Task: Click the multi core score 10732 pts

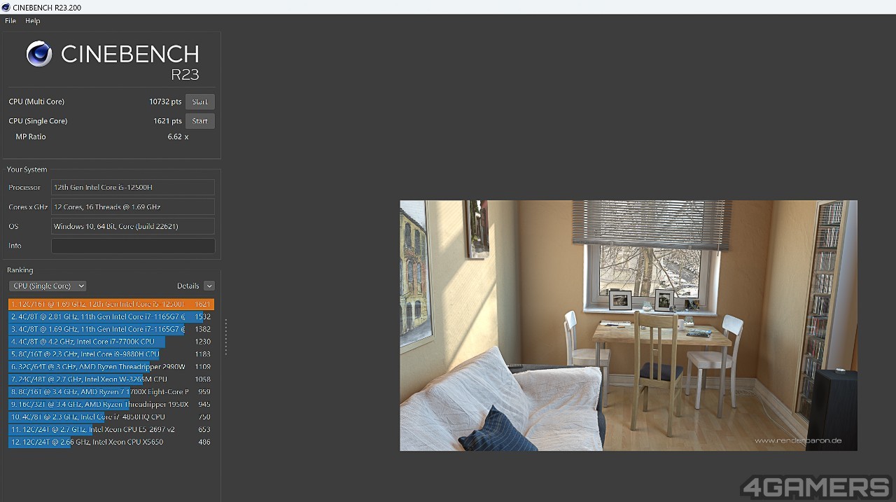Action: pyautogui.click(x=165, y=102)
